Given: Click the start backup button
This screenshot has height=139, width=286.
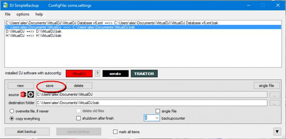Looking at the screenshot, I should [x=27, y=131].
